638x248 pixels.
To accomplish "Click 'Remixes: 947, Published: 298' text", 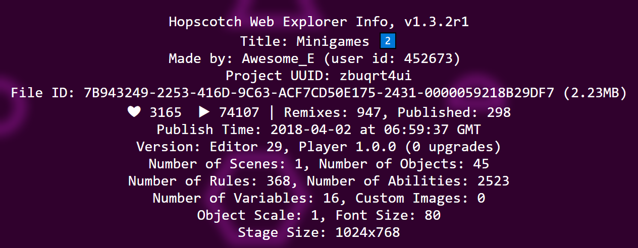I will tap(397, 112).
